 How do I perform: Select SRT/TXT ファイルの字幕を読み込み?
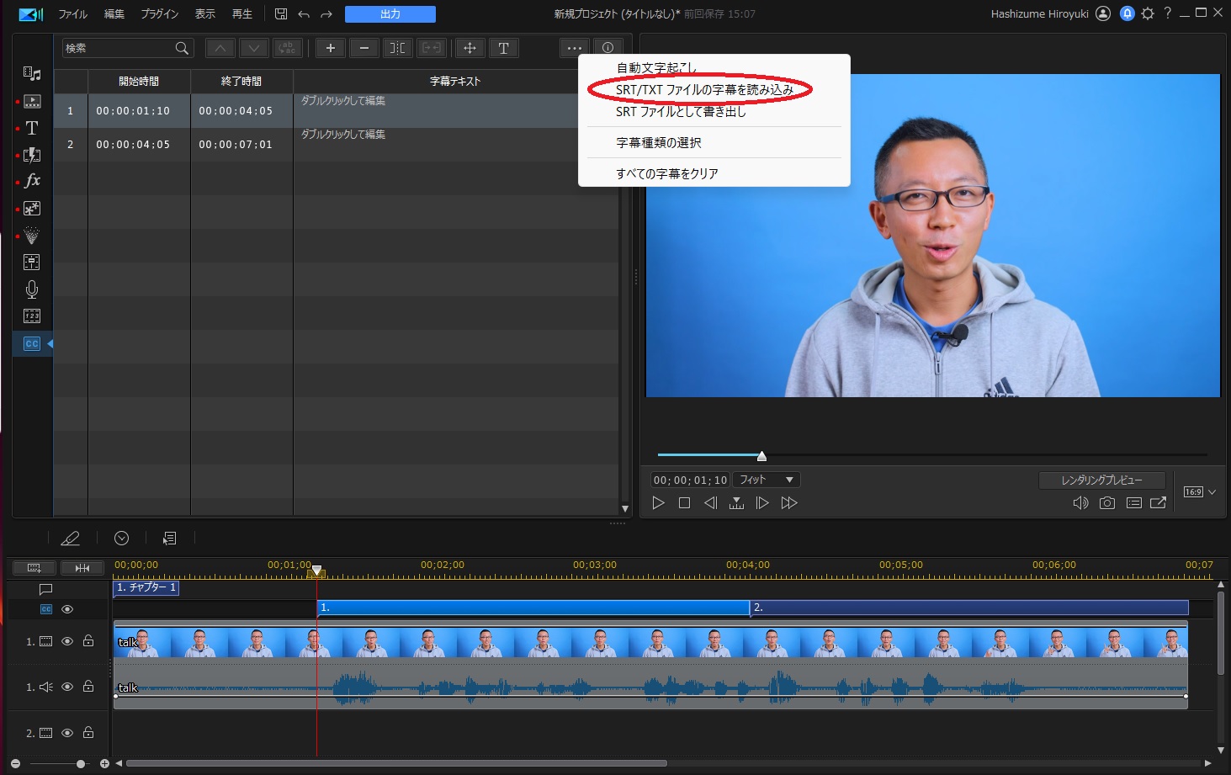(705, 89)
